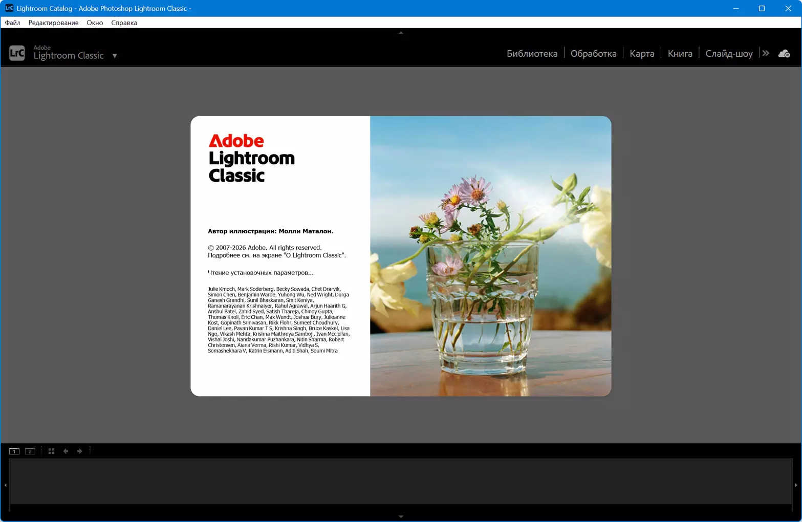Open the Слайд-шоу module

[729, 53]
